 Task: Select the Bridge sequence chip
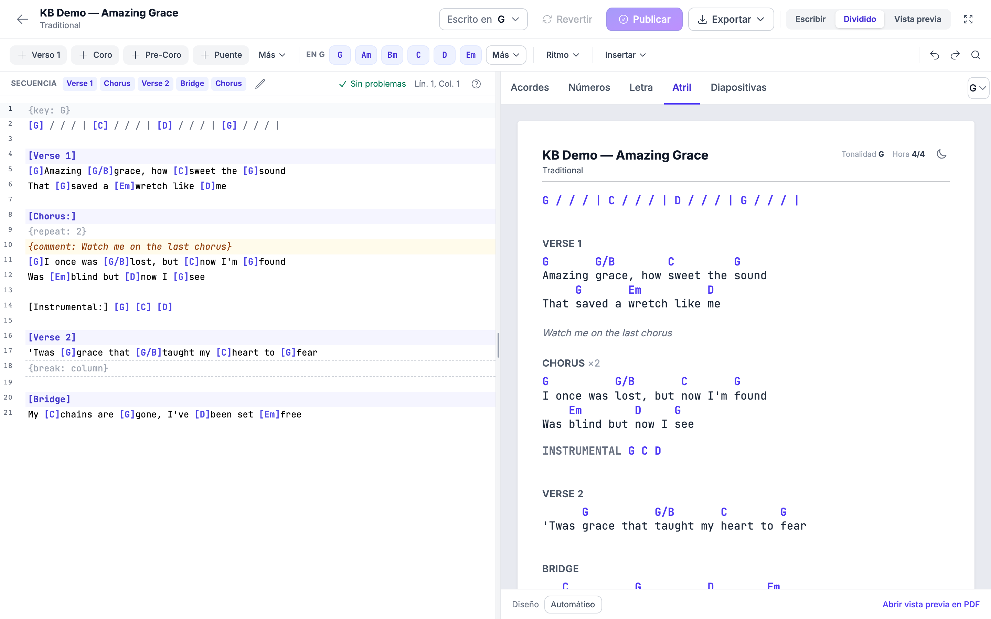pyautogui.click(x=192, y=84)
